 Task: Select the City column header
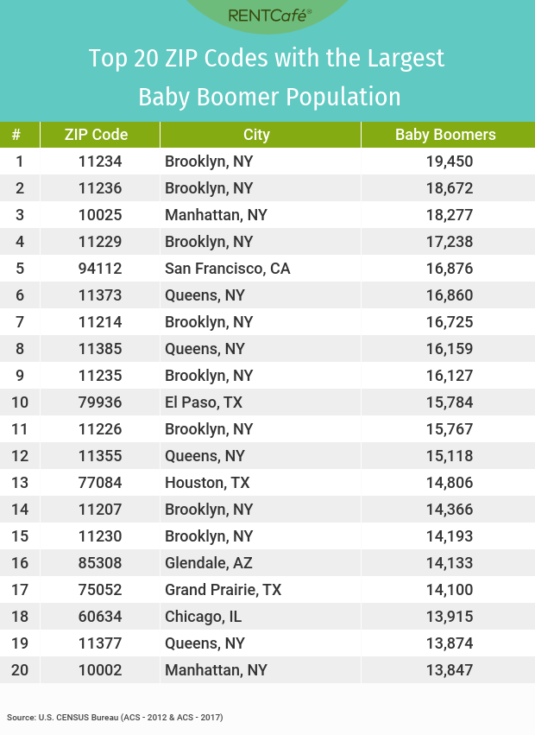click(x=257, y=135)
